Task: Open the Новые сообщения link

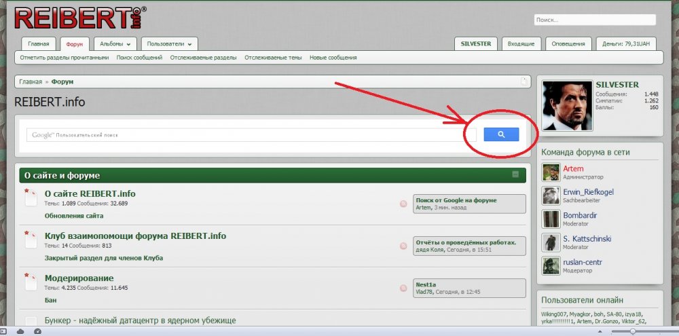Action: pos(333,58)
